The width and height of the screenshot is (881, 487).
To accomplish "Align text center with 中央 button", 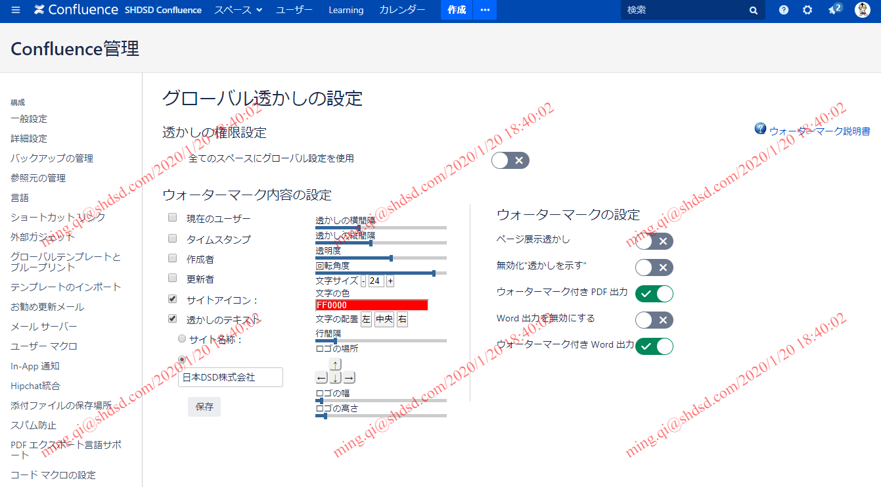I will 384,319.
